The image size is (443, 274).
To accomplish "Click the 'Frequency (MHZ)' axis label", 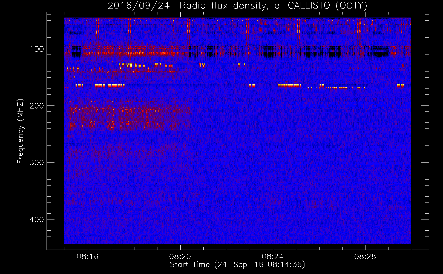I will coord(21,132).
